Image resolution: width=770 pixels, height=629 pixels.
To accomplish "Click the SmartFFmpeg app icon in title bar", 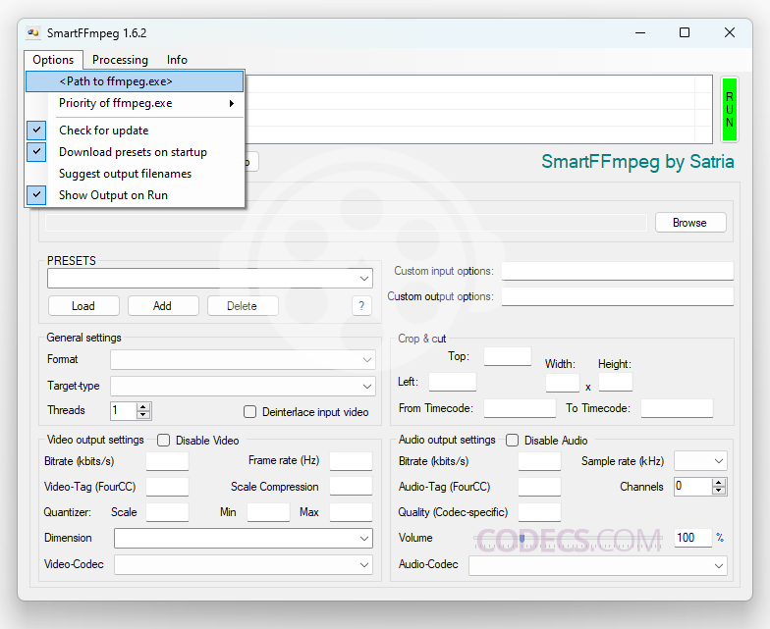I will click(x=33, y=33).
